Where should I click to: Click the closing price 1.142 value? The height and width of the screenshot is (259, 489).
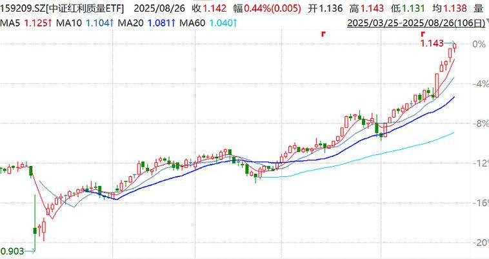(x=210, y=9)
